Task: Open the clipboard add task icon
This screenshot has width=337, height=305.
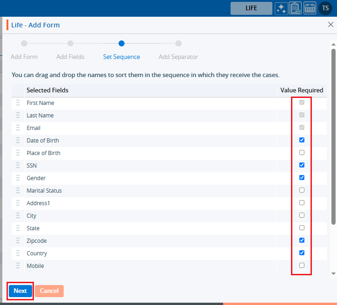Action: click(x=295, y=8)
